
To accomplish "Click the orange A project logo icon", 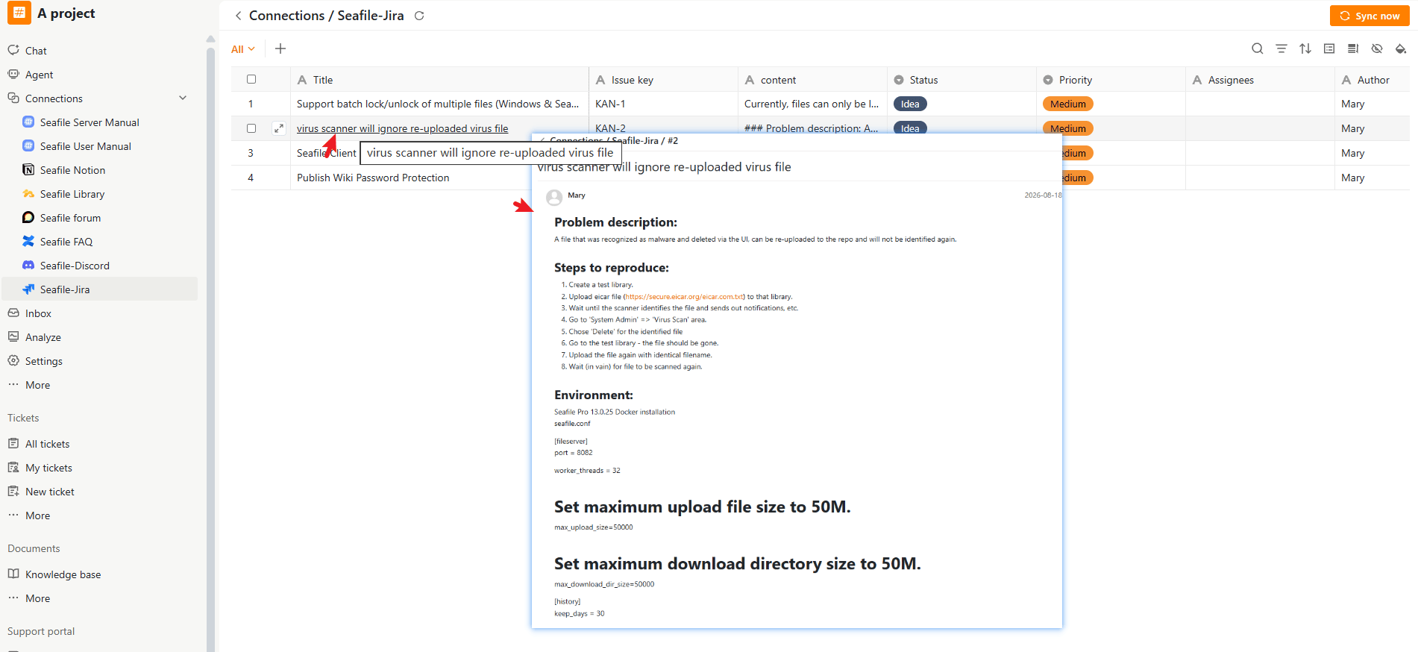I will pos(19,13).
